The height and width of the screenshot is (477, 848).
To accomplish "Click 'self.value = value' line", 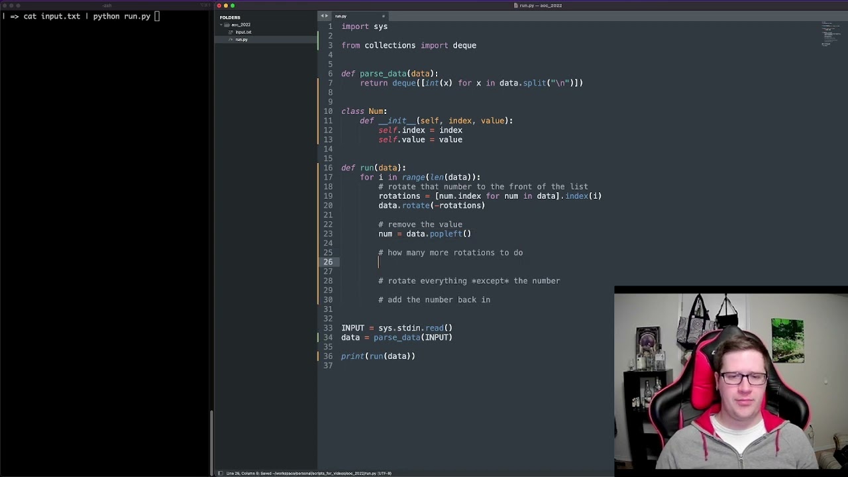I will (x=420, y=139).
